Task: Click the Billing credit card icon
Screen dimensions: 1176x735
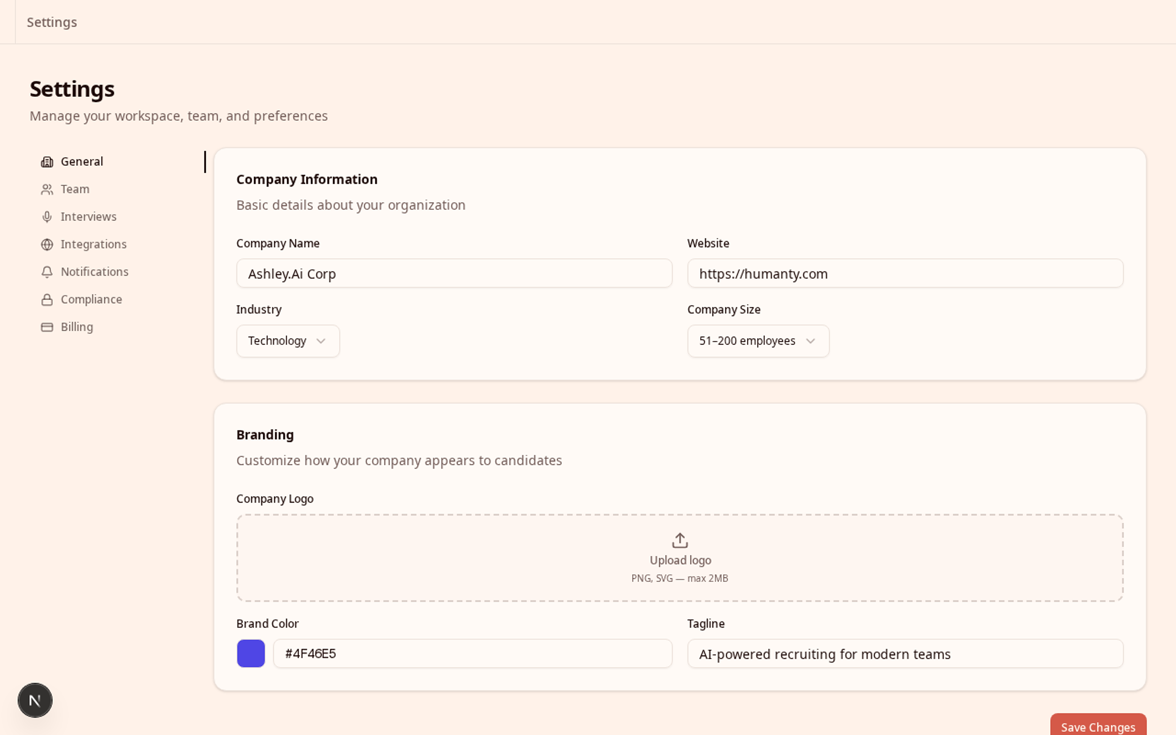Action: tap(47, 327)
